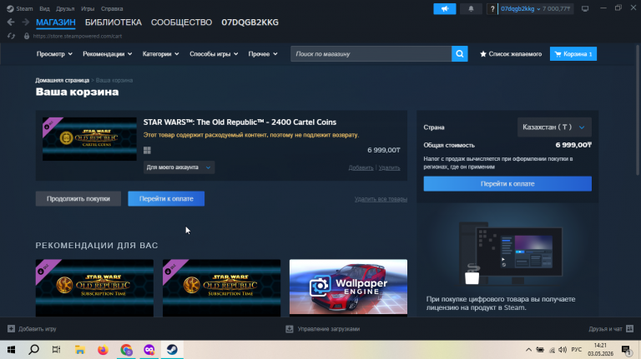Open Task View on taskbar

coord(57,350)
